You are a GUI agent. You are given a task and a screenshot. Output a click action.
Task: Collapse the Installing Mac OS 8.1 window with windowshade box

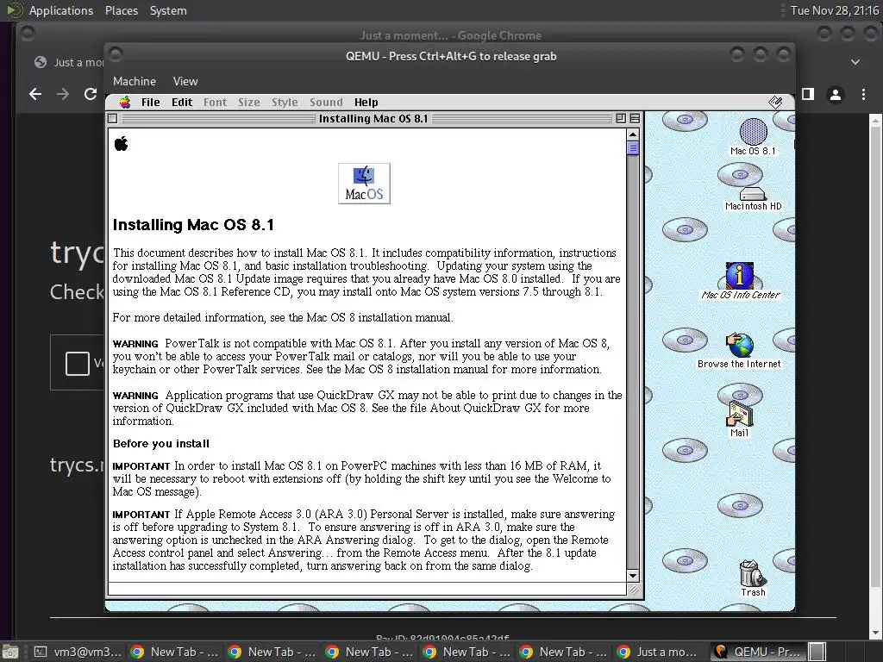coord(635,118)
